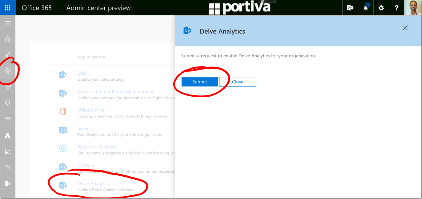Image resolution: width=422 pixels, height=199 pixels.
Task: Click the App or service column header
Action: click(x=91, y=57)
